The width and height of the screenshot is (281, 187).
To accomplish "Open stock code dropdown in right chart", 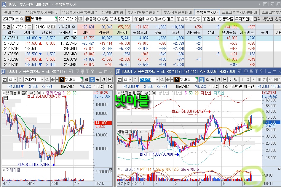I will (157, 80).
